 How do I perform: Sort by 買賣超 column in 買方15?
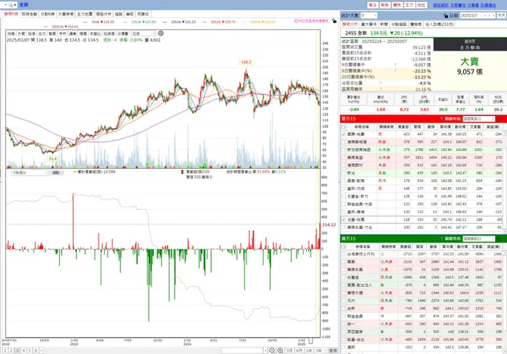point(403,126)
